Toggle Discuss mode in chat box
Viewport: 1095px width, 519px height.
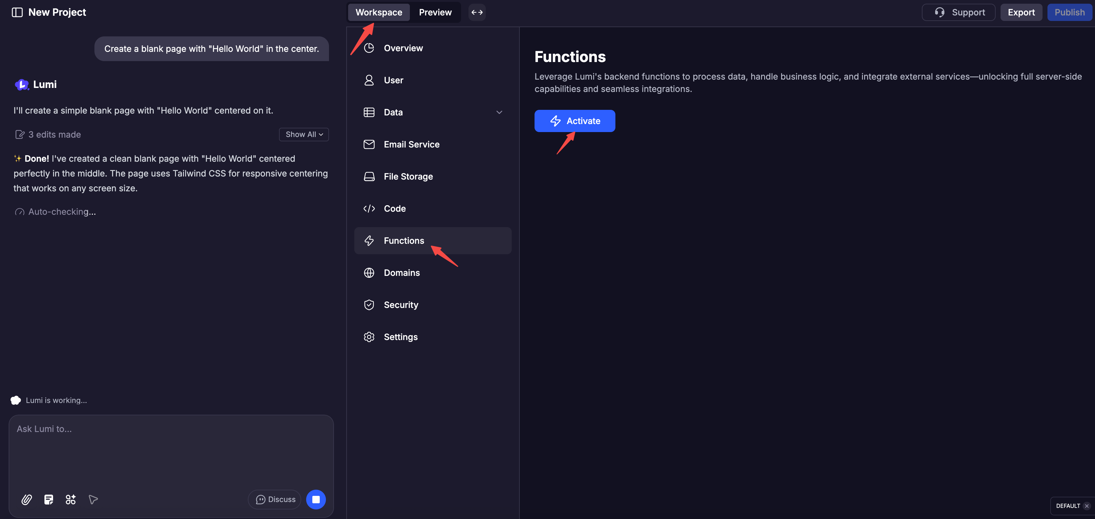click(x=275, y=500)
